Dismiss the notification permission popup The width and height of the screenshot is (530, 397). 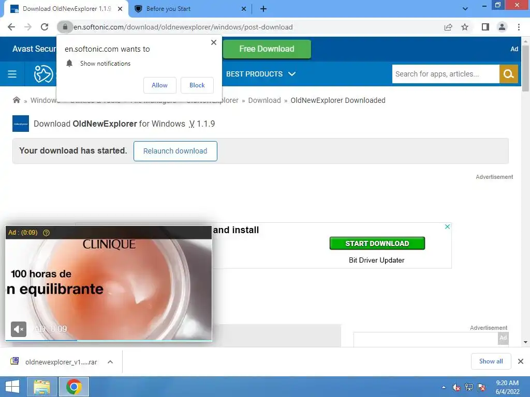tap(214, 42)
